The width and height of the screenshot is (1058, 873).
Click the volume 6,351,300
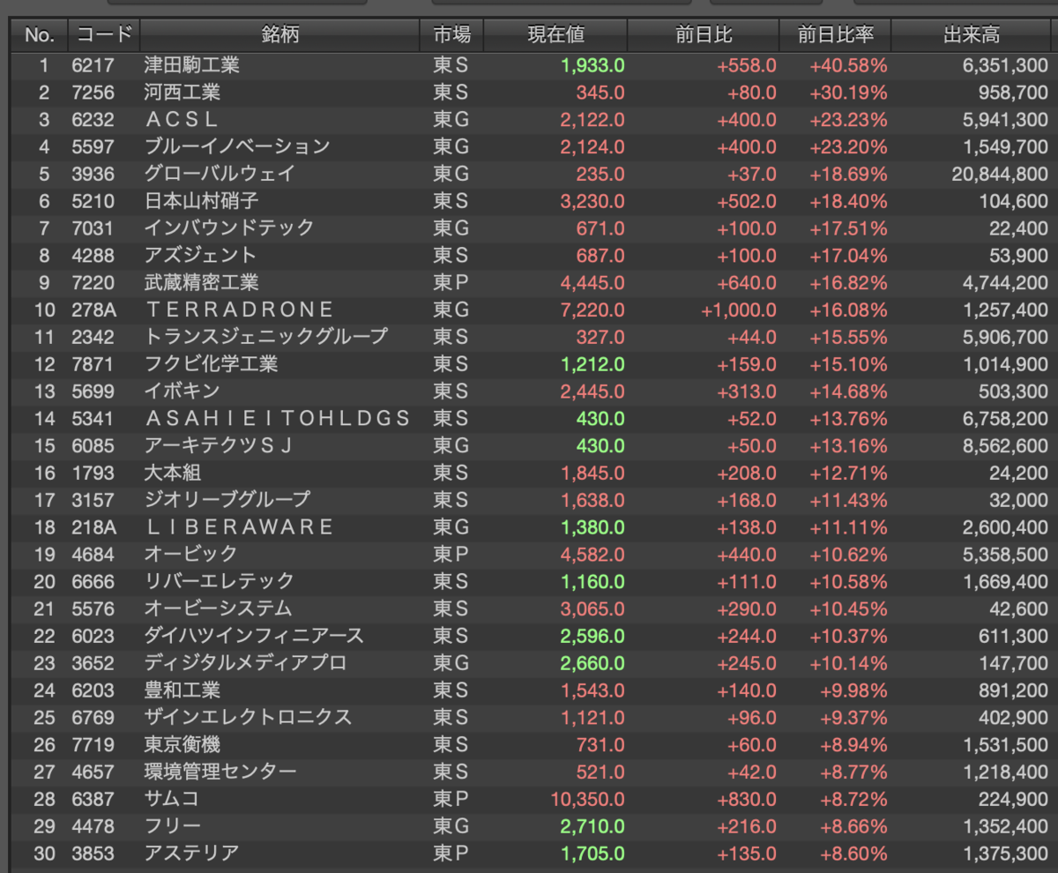[1005, 65]
